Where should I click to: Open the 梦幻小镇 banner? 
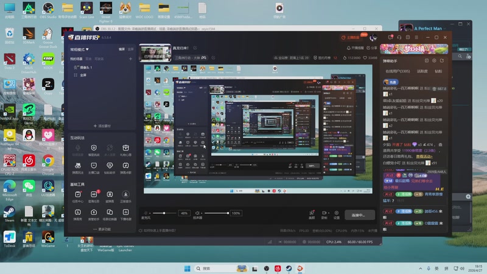(414, 49)
